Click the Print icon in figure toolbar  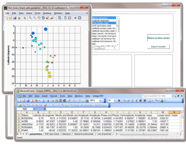(x=19, y=18)
